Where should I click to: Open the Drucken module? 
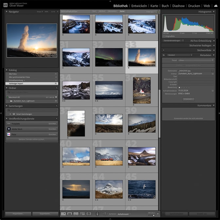(x=194, y=6)
